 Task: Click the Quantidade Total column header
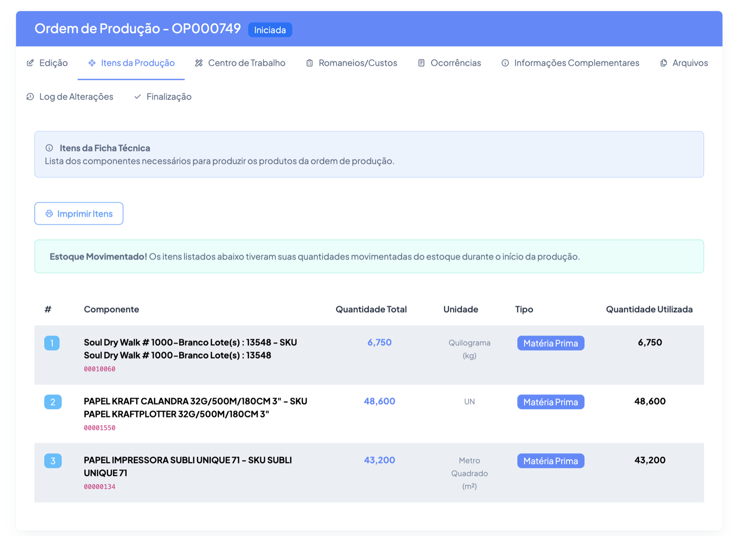pos(371,309)
